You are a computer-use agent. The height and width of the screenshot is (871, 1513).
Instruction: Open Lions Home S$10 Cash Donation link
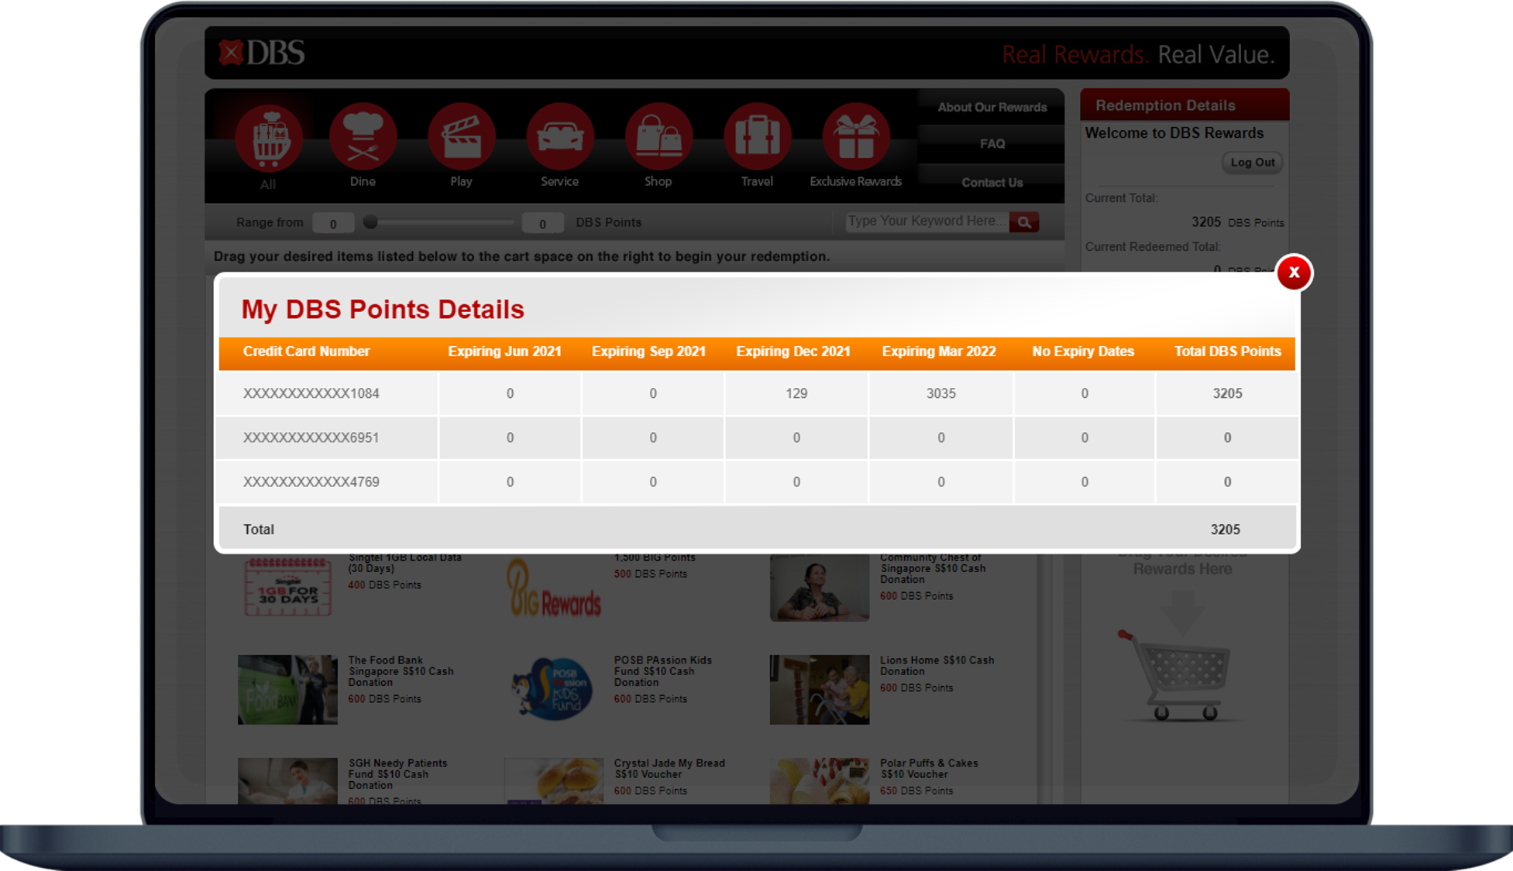(937, 666)
